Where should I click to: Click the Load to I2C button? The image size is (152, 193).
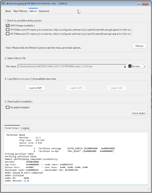pyautogui.click(x=116, y=88)
